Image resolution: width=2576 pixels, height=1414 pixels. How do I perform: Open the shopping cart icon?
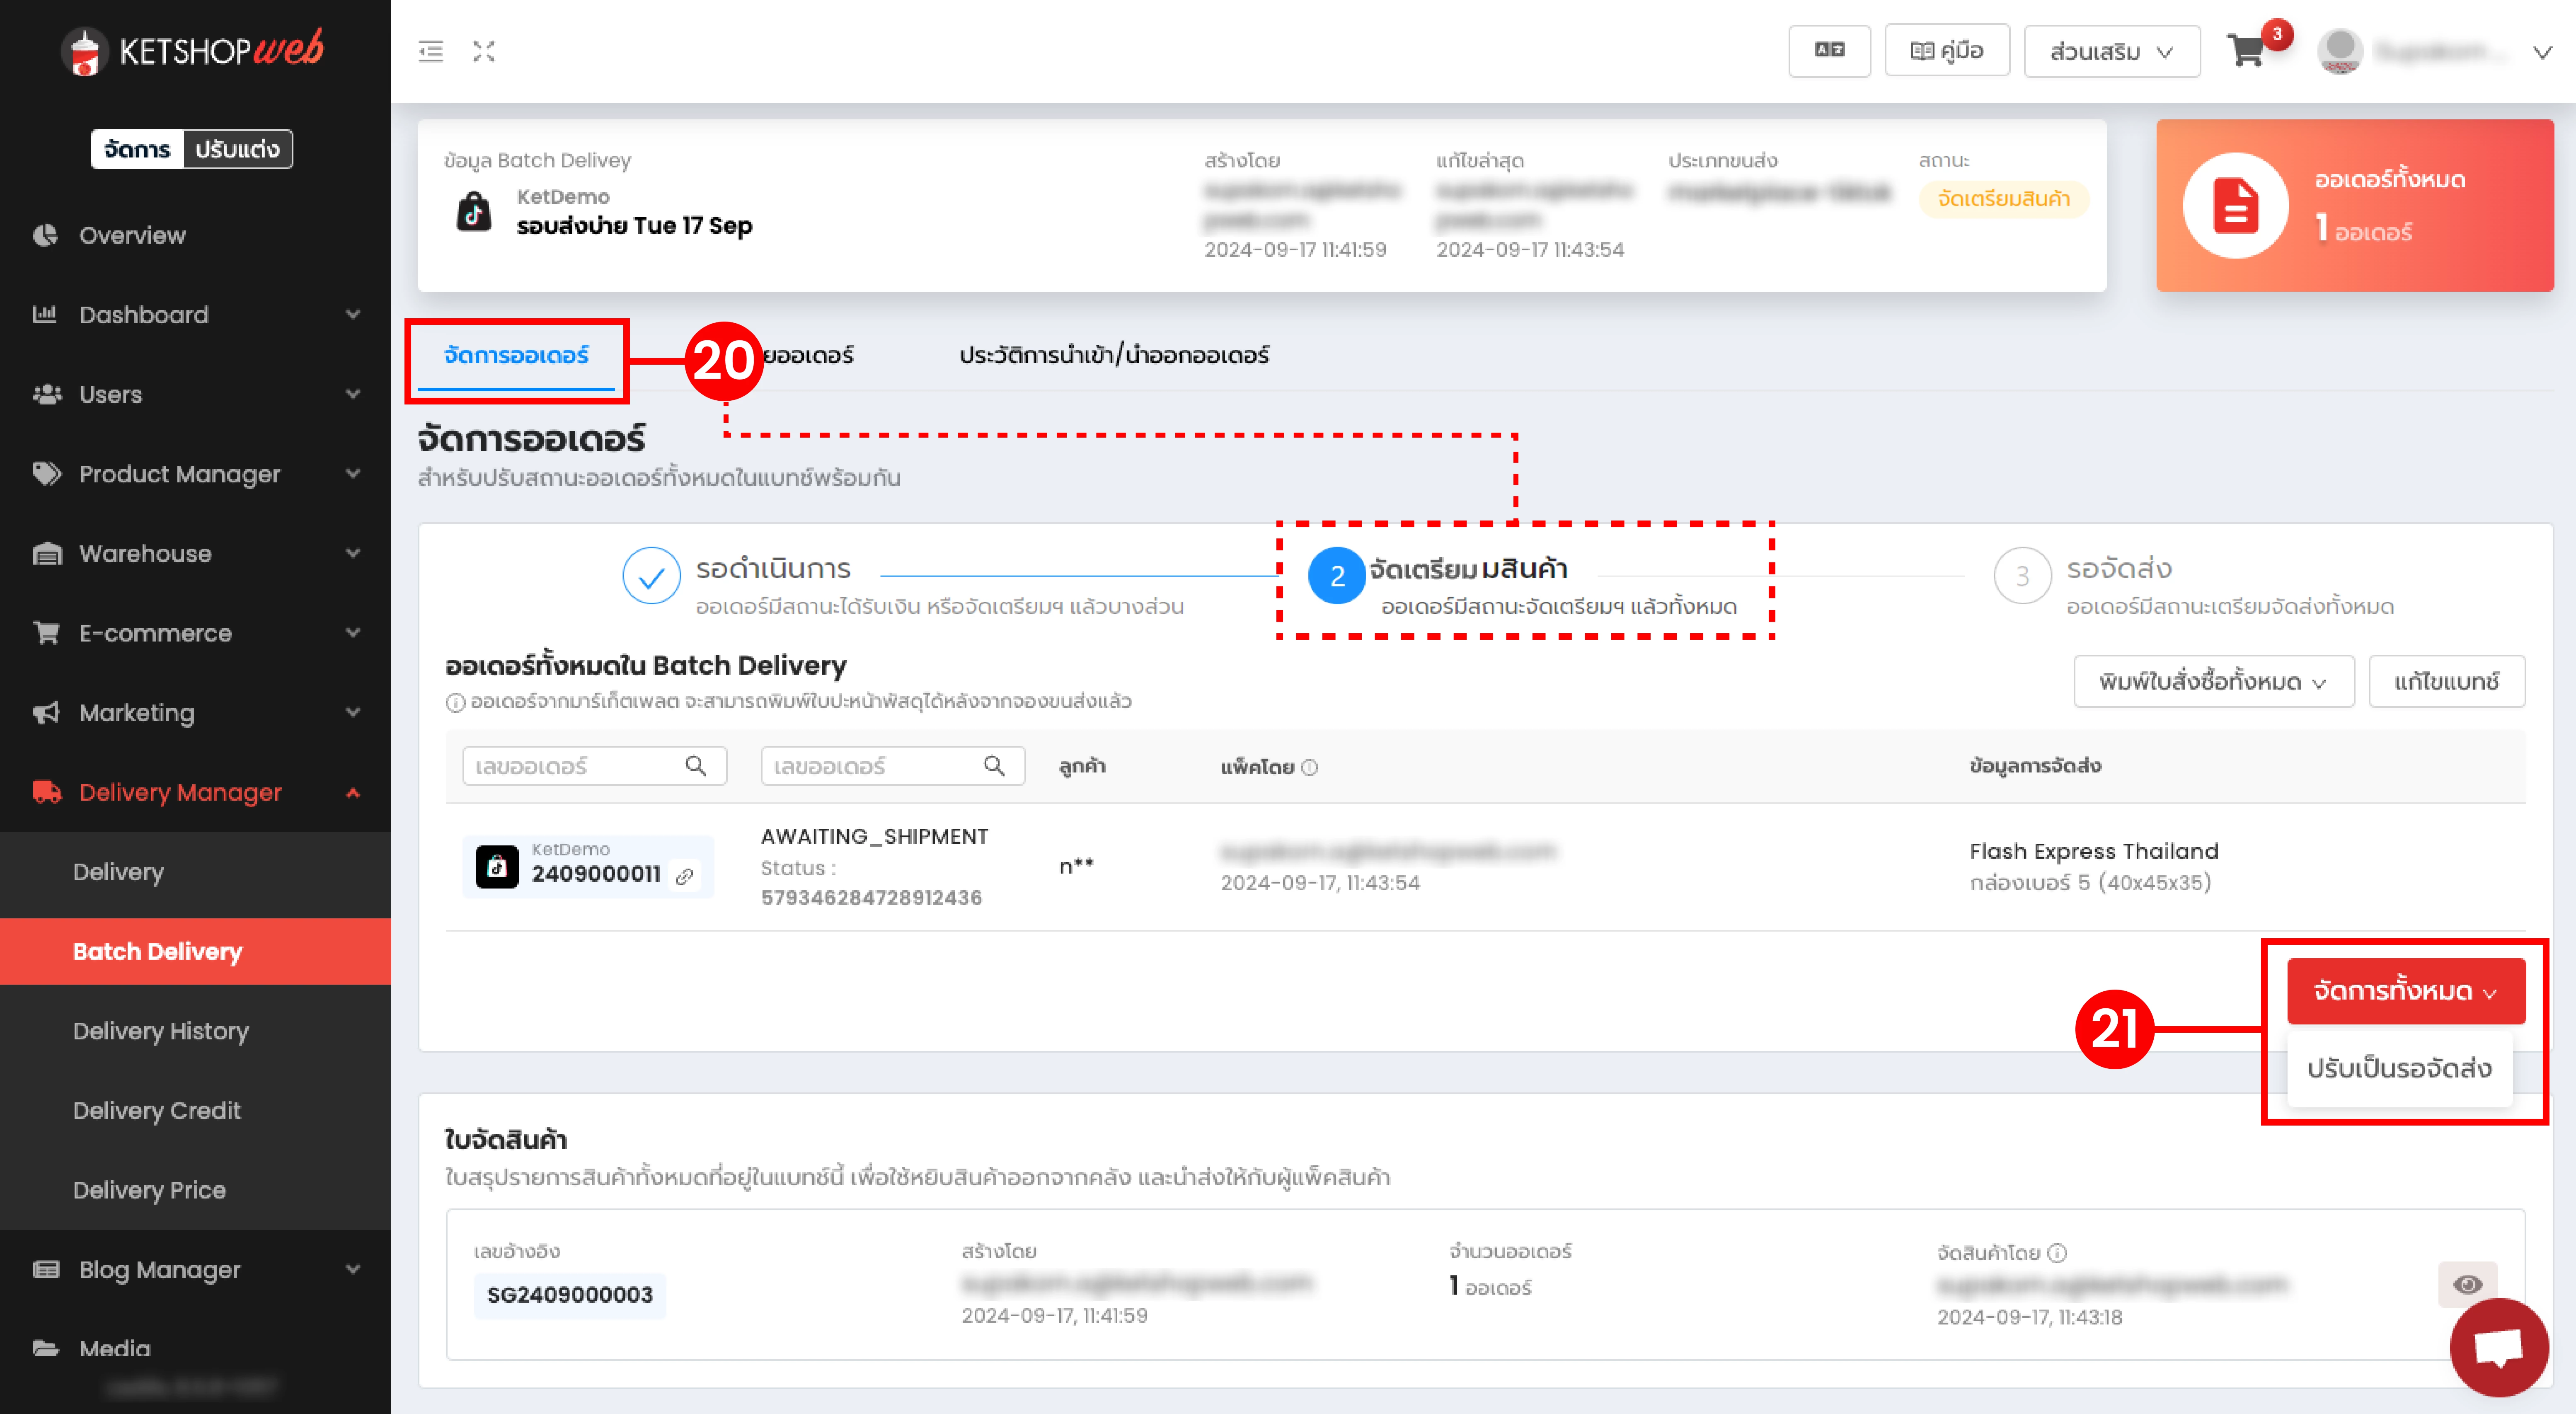2246,51
